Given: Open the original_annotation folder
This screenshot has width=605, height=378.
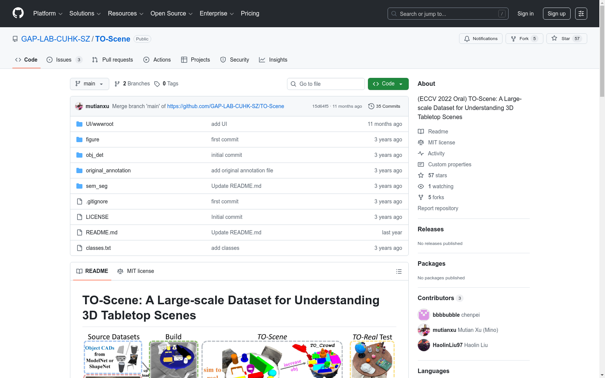Looking at the screenshot, I should tap(108, 170).
